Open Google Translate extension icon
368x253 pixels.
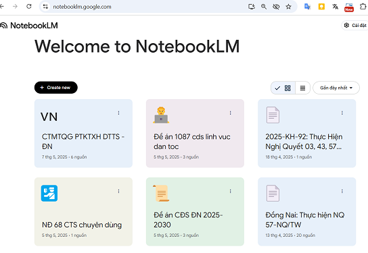click(307, 7)
